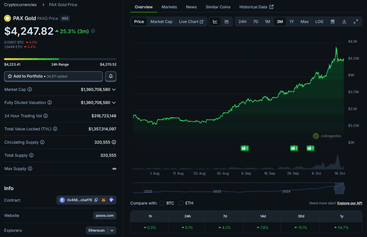Click the Market Cap info icon
This screenshot has width=367, height=237.
click(x=30, y=89)
